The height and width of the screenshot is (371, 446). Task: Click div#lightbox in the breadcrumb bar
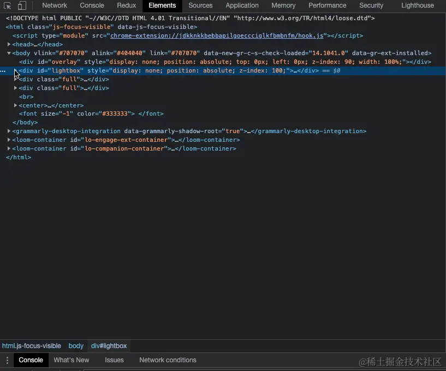109,346
